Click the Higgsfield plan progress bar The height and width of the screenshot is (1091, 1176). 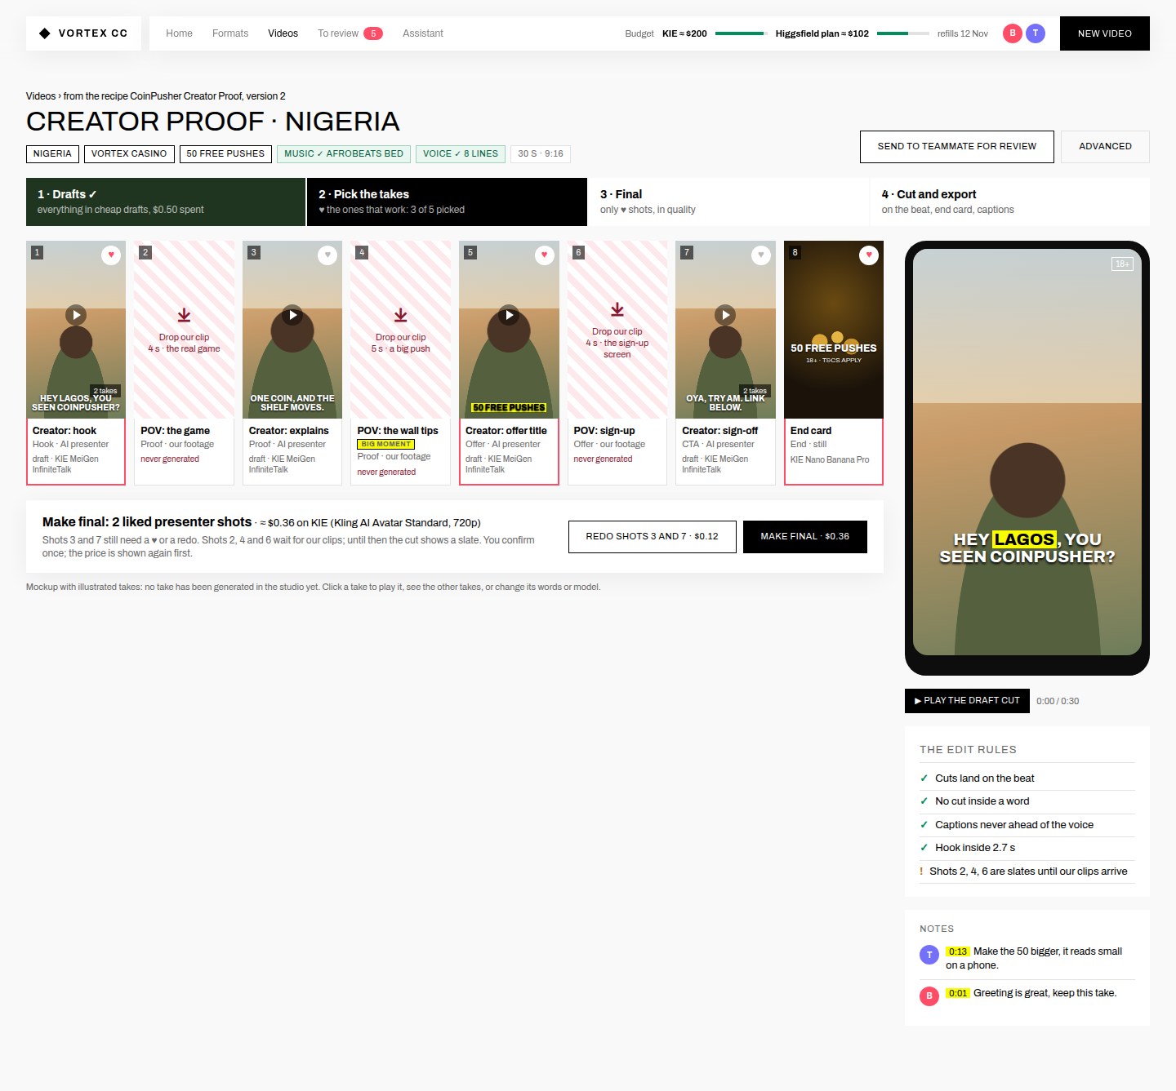coord(903,33)
